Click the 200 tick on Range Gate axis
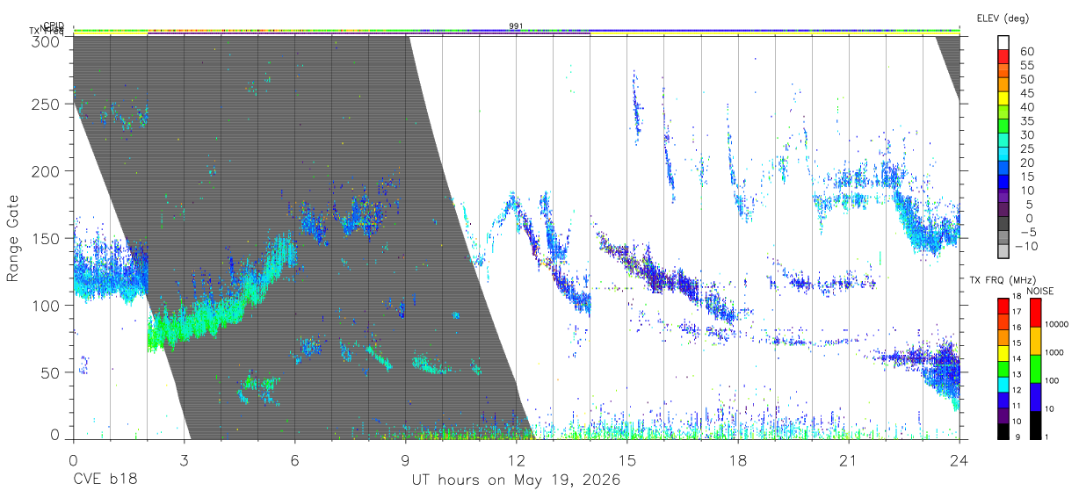 (x=46, y=170)
